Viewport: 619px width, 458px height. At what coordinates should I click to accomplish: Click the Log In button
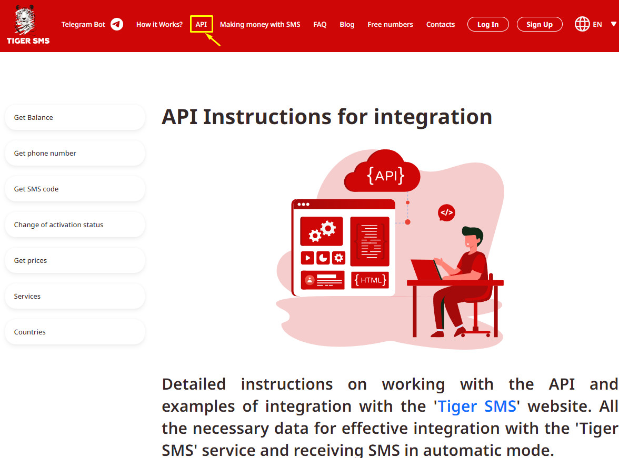click(x=488, y=25)
